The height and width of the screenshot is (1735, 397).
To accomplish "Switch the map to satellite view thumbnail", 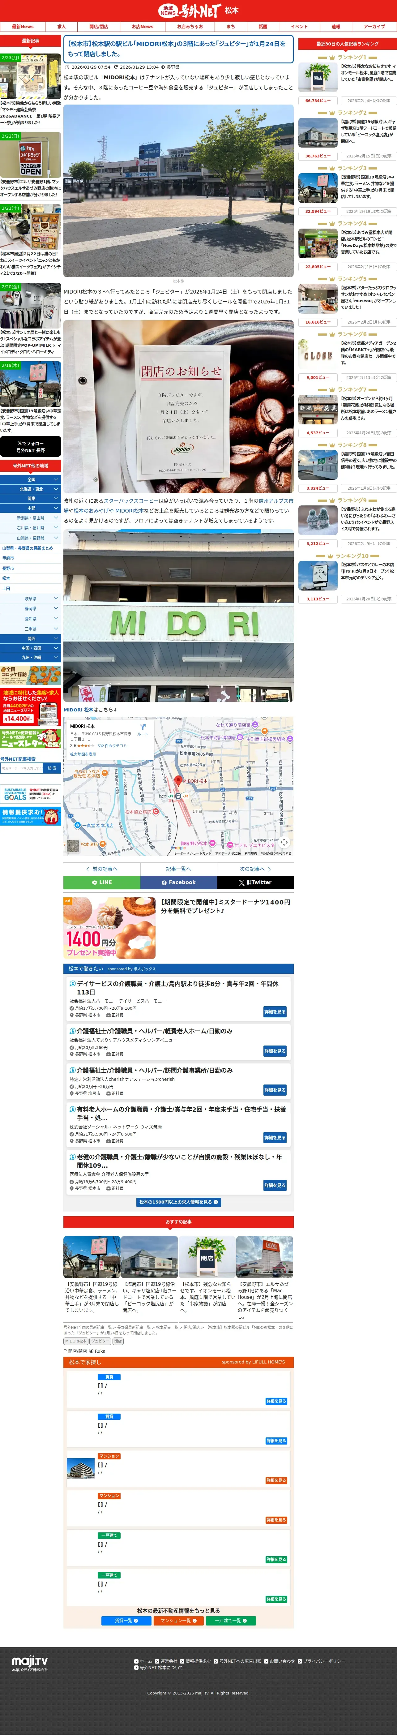I will pyautogui.click(x=73, y=845).
